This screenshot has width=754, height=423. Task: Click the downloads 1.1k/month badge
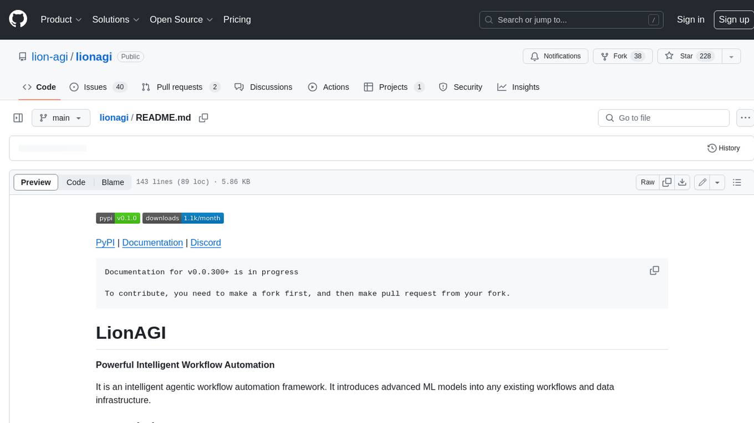183,218
